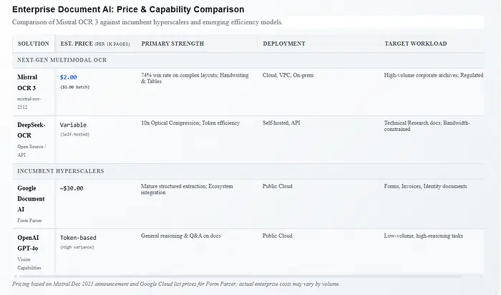Image resolution: width=501 pixels, height=295 pixels.
Task: Click the DEPLOYMENT column header
Action: click(283, 44)
